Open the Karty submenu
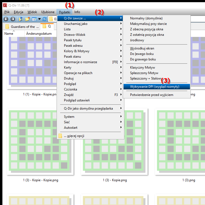This screenshot has height=205, width=205. tap(90, 68)
